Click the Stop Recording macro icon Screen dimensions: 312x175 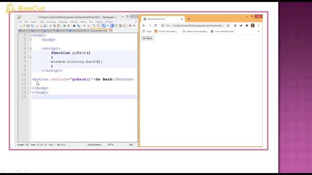click(x=135, y=26)
